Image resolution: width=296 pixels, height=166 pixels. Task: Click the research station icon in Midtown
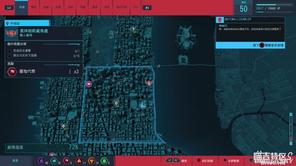coord(143,105)
